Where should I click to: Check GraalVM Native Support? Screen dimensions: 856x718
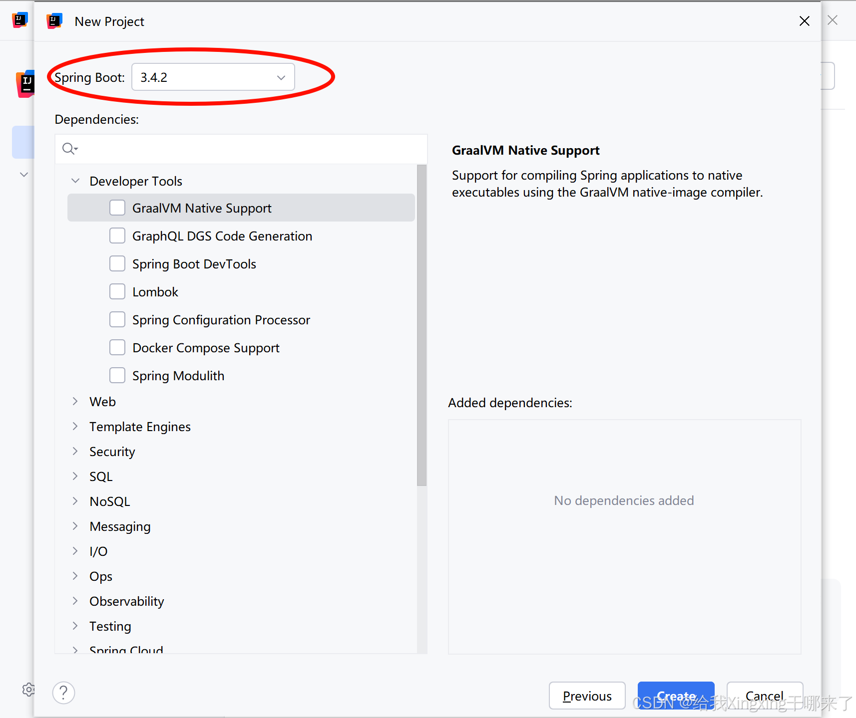[117, 208]
